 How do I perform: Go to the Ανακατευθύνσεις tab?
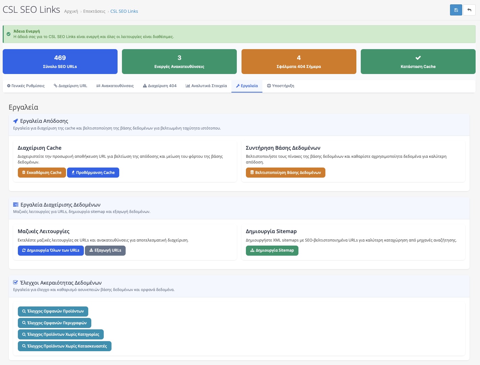[x=115, y=86]
